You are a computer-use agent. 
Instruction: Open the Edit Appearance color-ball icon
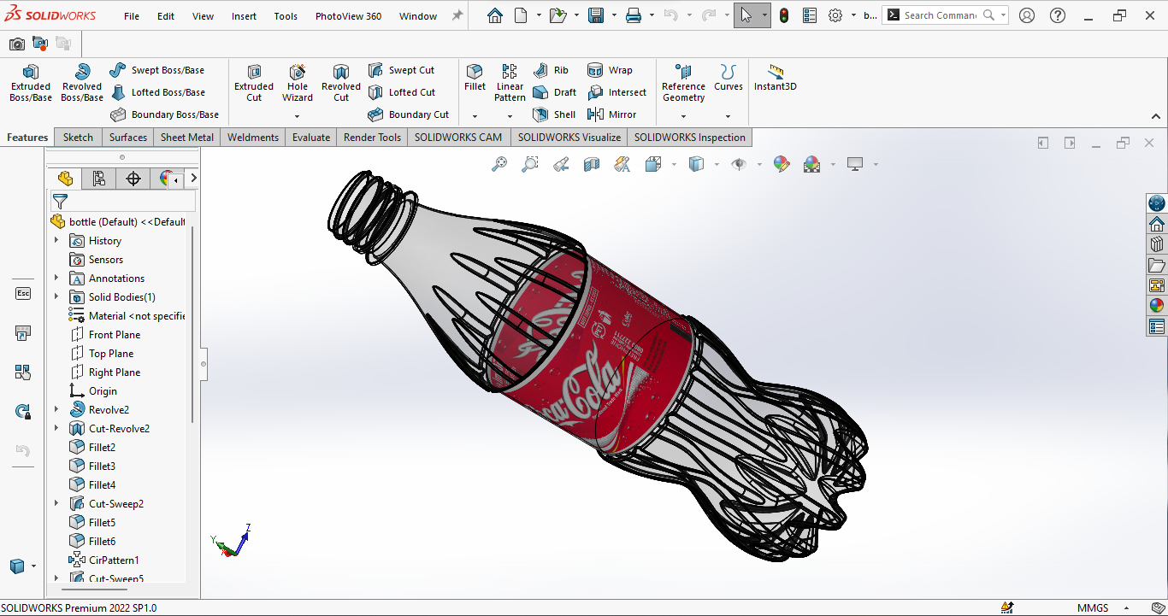782,164
